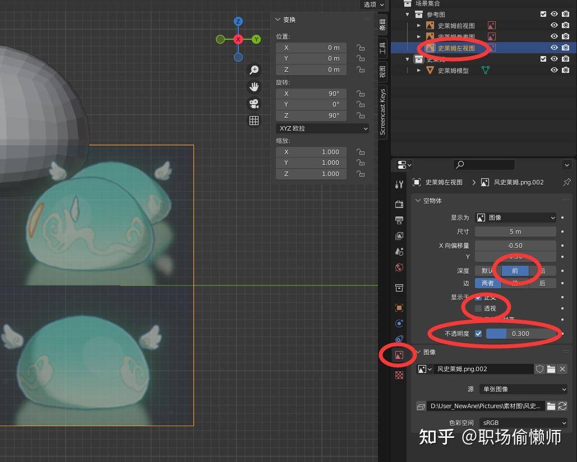Open the View Layer properties tab
Image resolution: width=577 pixels, height=462 pixels.
click(x=399, y=236)
